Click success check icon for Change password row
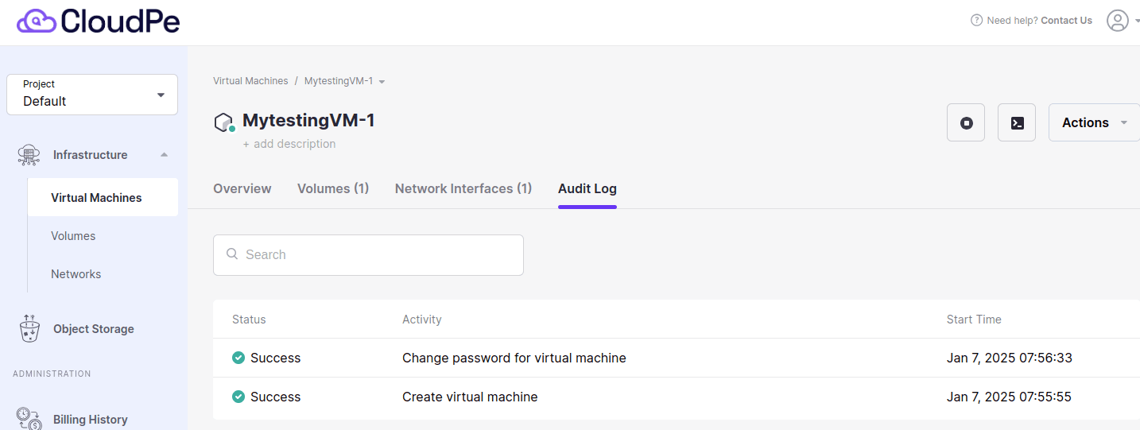 pyautogui.click(x=238, y=358)
